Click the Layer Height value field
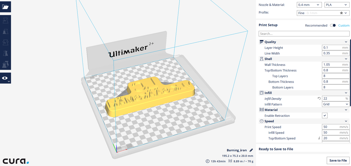This screenshot has height=166, width=351. (335, 48)
